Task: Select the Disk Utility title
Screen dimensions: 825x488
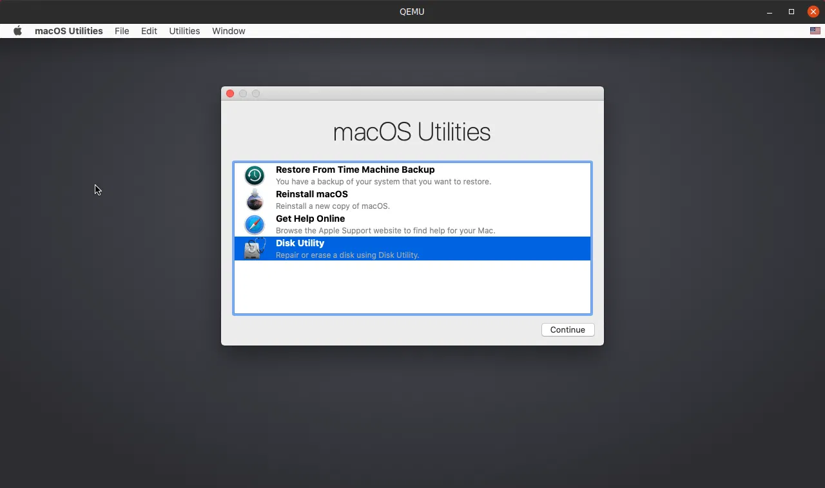Action: click(300, 243)
